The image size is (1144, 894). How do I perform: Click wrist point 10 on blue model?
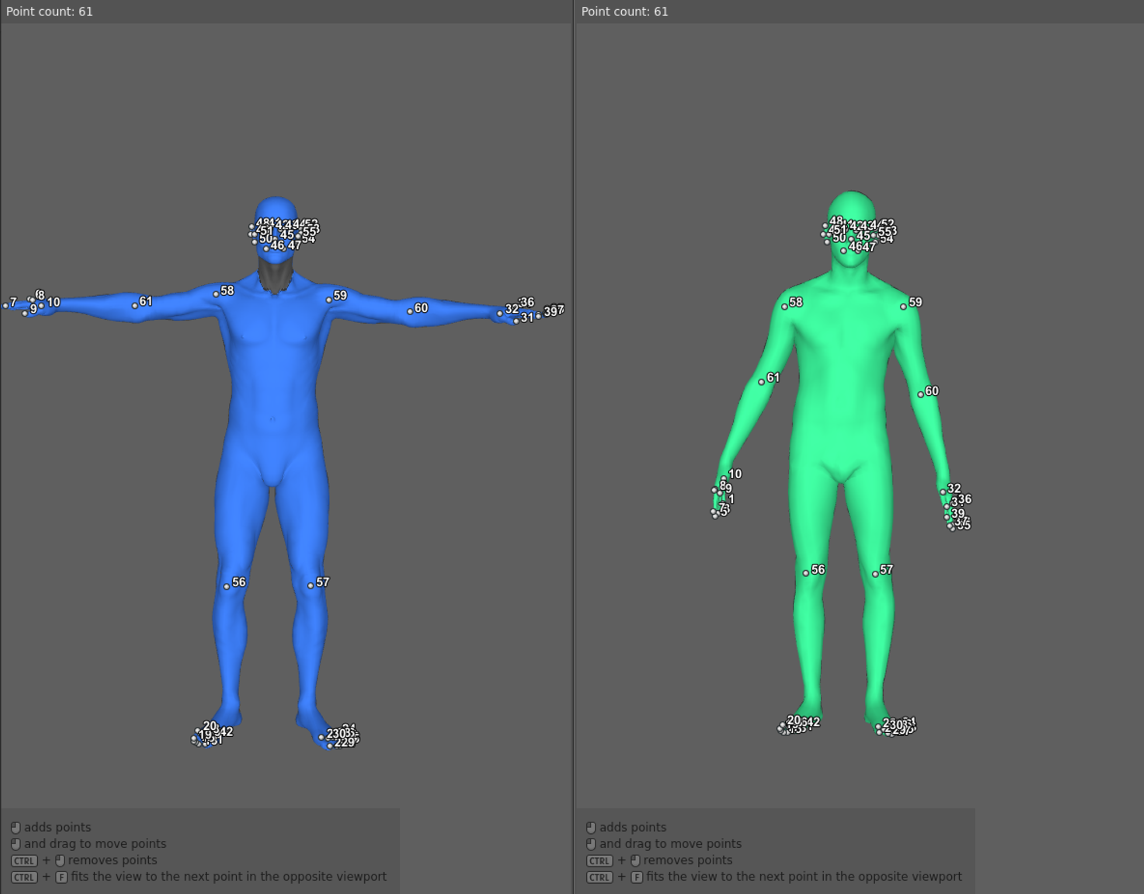pos(41,306)
